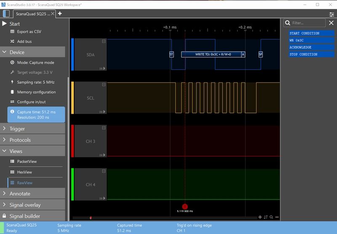Click the Configure in/out arrows icon
The image size is (337, 234).
[x=13, y=102]
